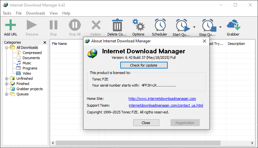
Task: Select Grabber projects label
Action: (x=29, y=89)
